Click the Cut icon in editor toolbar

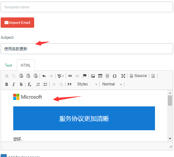point(7,76)
